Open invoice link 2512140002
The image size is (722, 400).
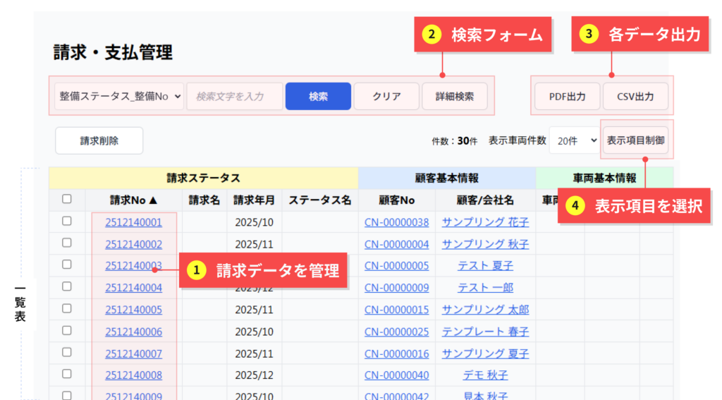click(x=133, y=244)
